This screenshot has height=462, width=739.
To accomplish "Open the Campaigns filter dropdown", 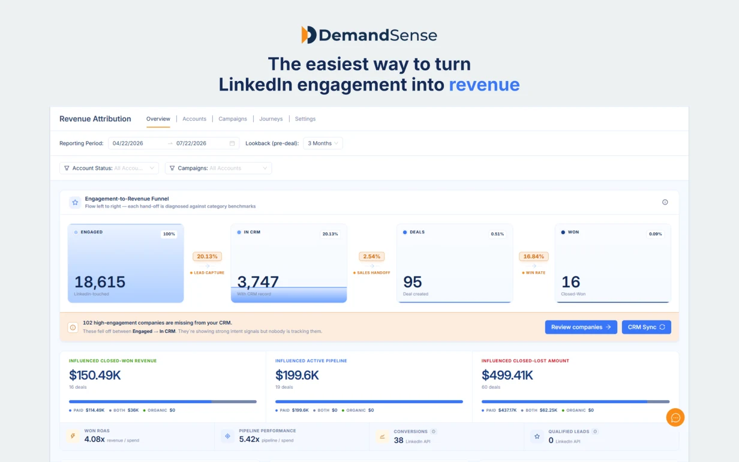I will click(218, 168).
